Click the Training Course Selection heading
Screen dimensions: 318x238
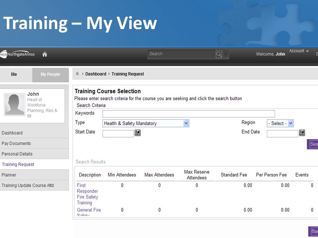point(108,91)
